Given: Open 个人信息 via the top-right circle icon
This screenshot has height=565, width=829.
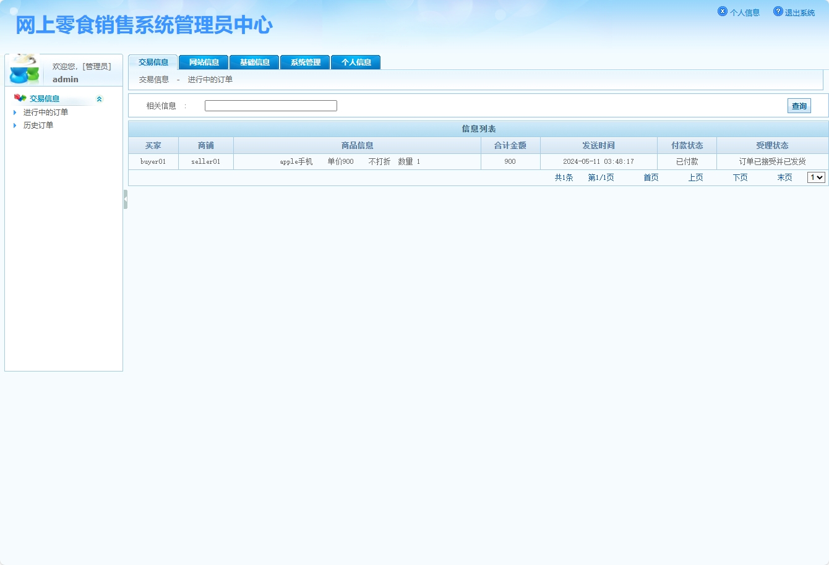Looking at the screenshot, I should tap(723, 11).
